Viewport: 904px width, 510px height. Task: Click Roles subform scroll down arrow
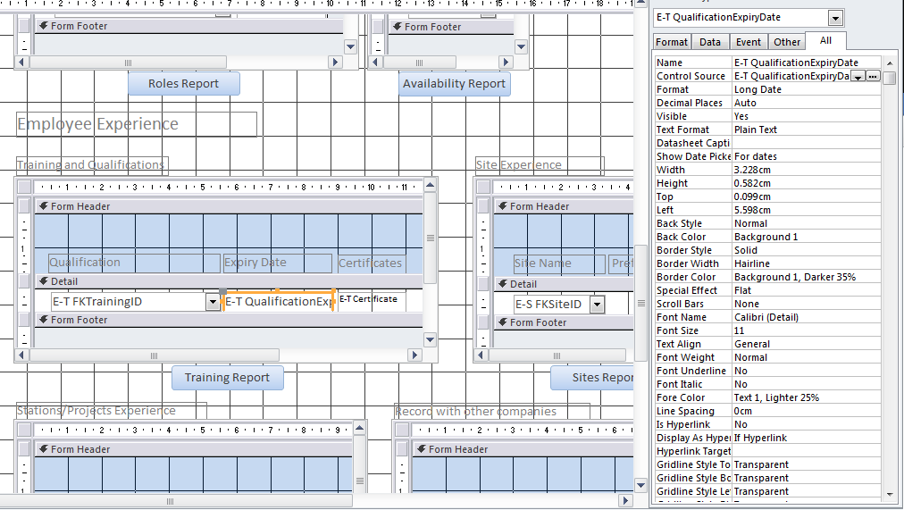click(x=350, y=47)
